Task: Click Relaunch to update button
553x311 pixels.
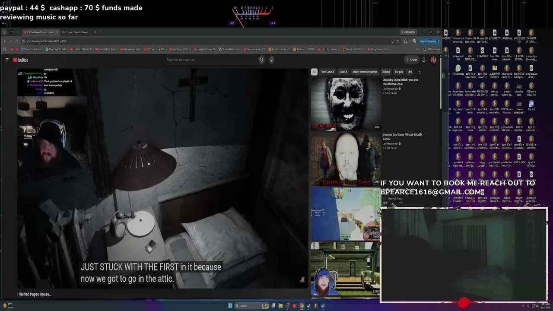Action: 429,41
